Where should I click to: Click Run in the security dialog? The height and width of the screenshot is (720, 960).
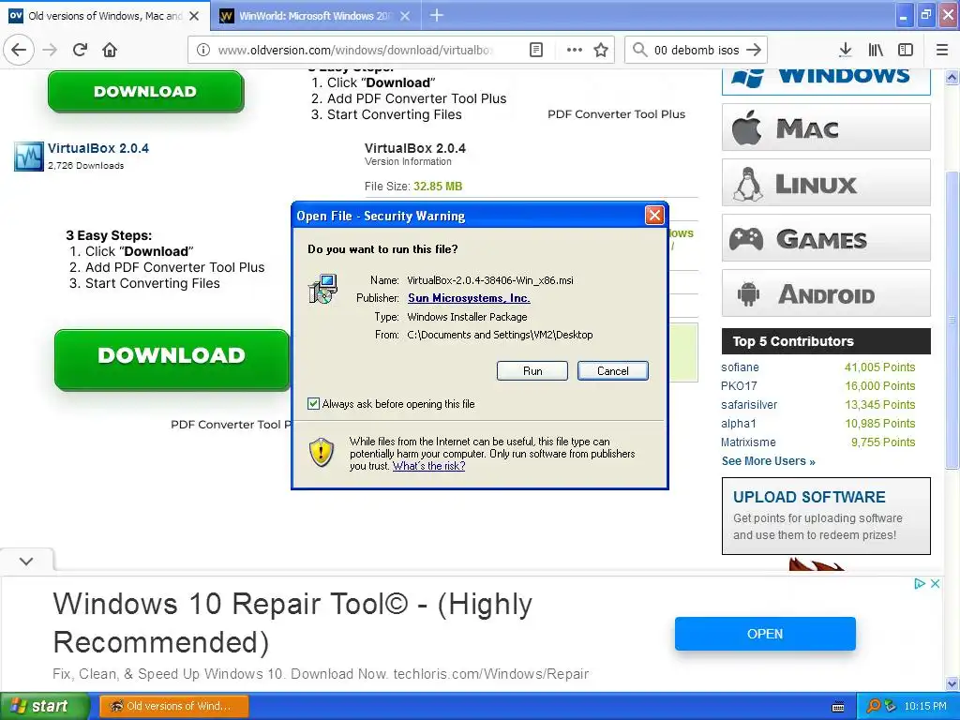[x=532, y=371]
